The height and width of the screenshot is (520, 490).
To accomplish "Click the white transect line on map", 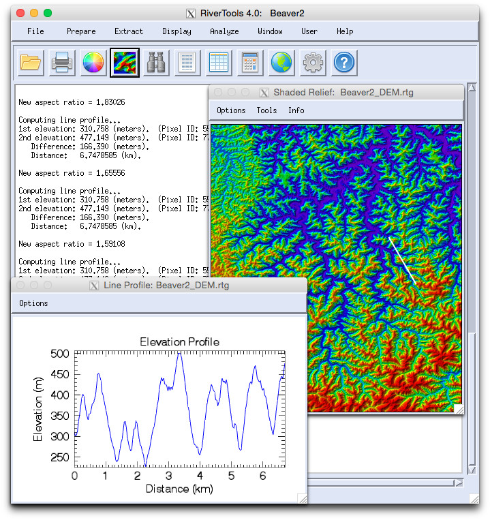I will 402,260.
